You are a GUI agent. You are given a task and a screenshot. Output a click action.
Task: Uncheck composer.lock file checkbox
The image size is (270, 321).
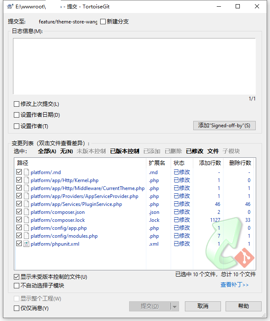point(19,220)
